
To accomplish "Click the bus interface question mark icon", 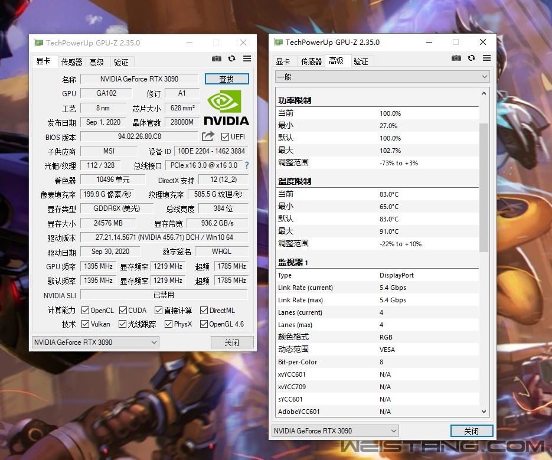I will 246,165.
